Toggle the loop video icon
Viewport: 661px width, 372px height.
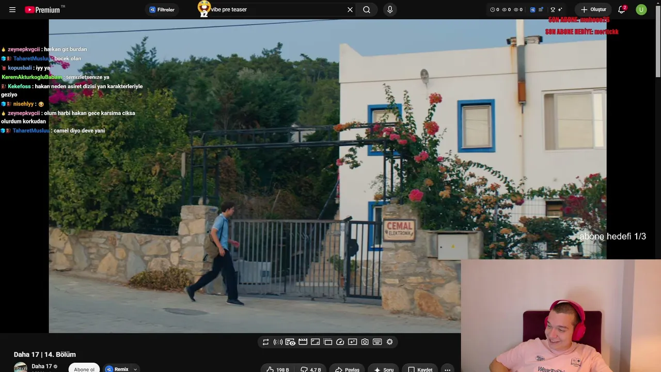click(x=265, y=342)
